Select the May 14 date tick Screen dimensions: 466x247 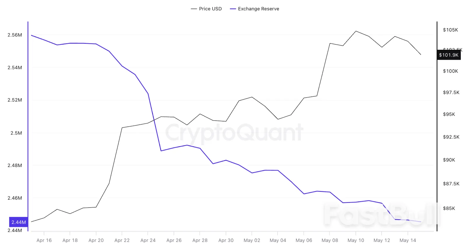click(408, 240)
